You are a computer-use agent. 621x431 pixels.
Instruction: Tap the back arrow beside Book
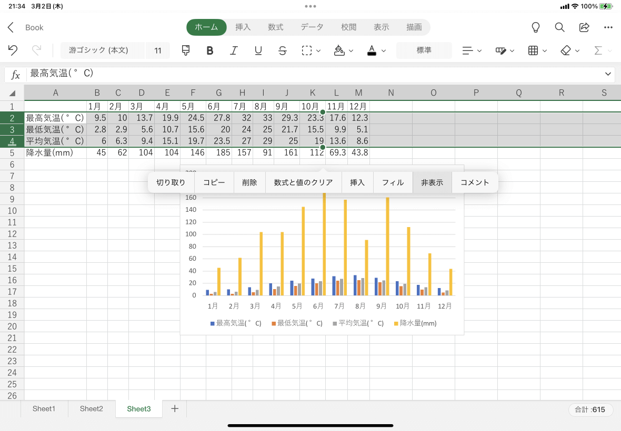11,27
